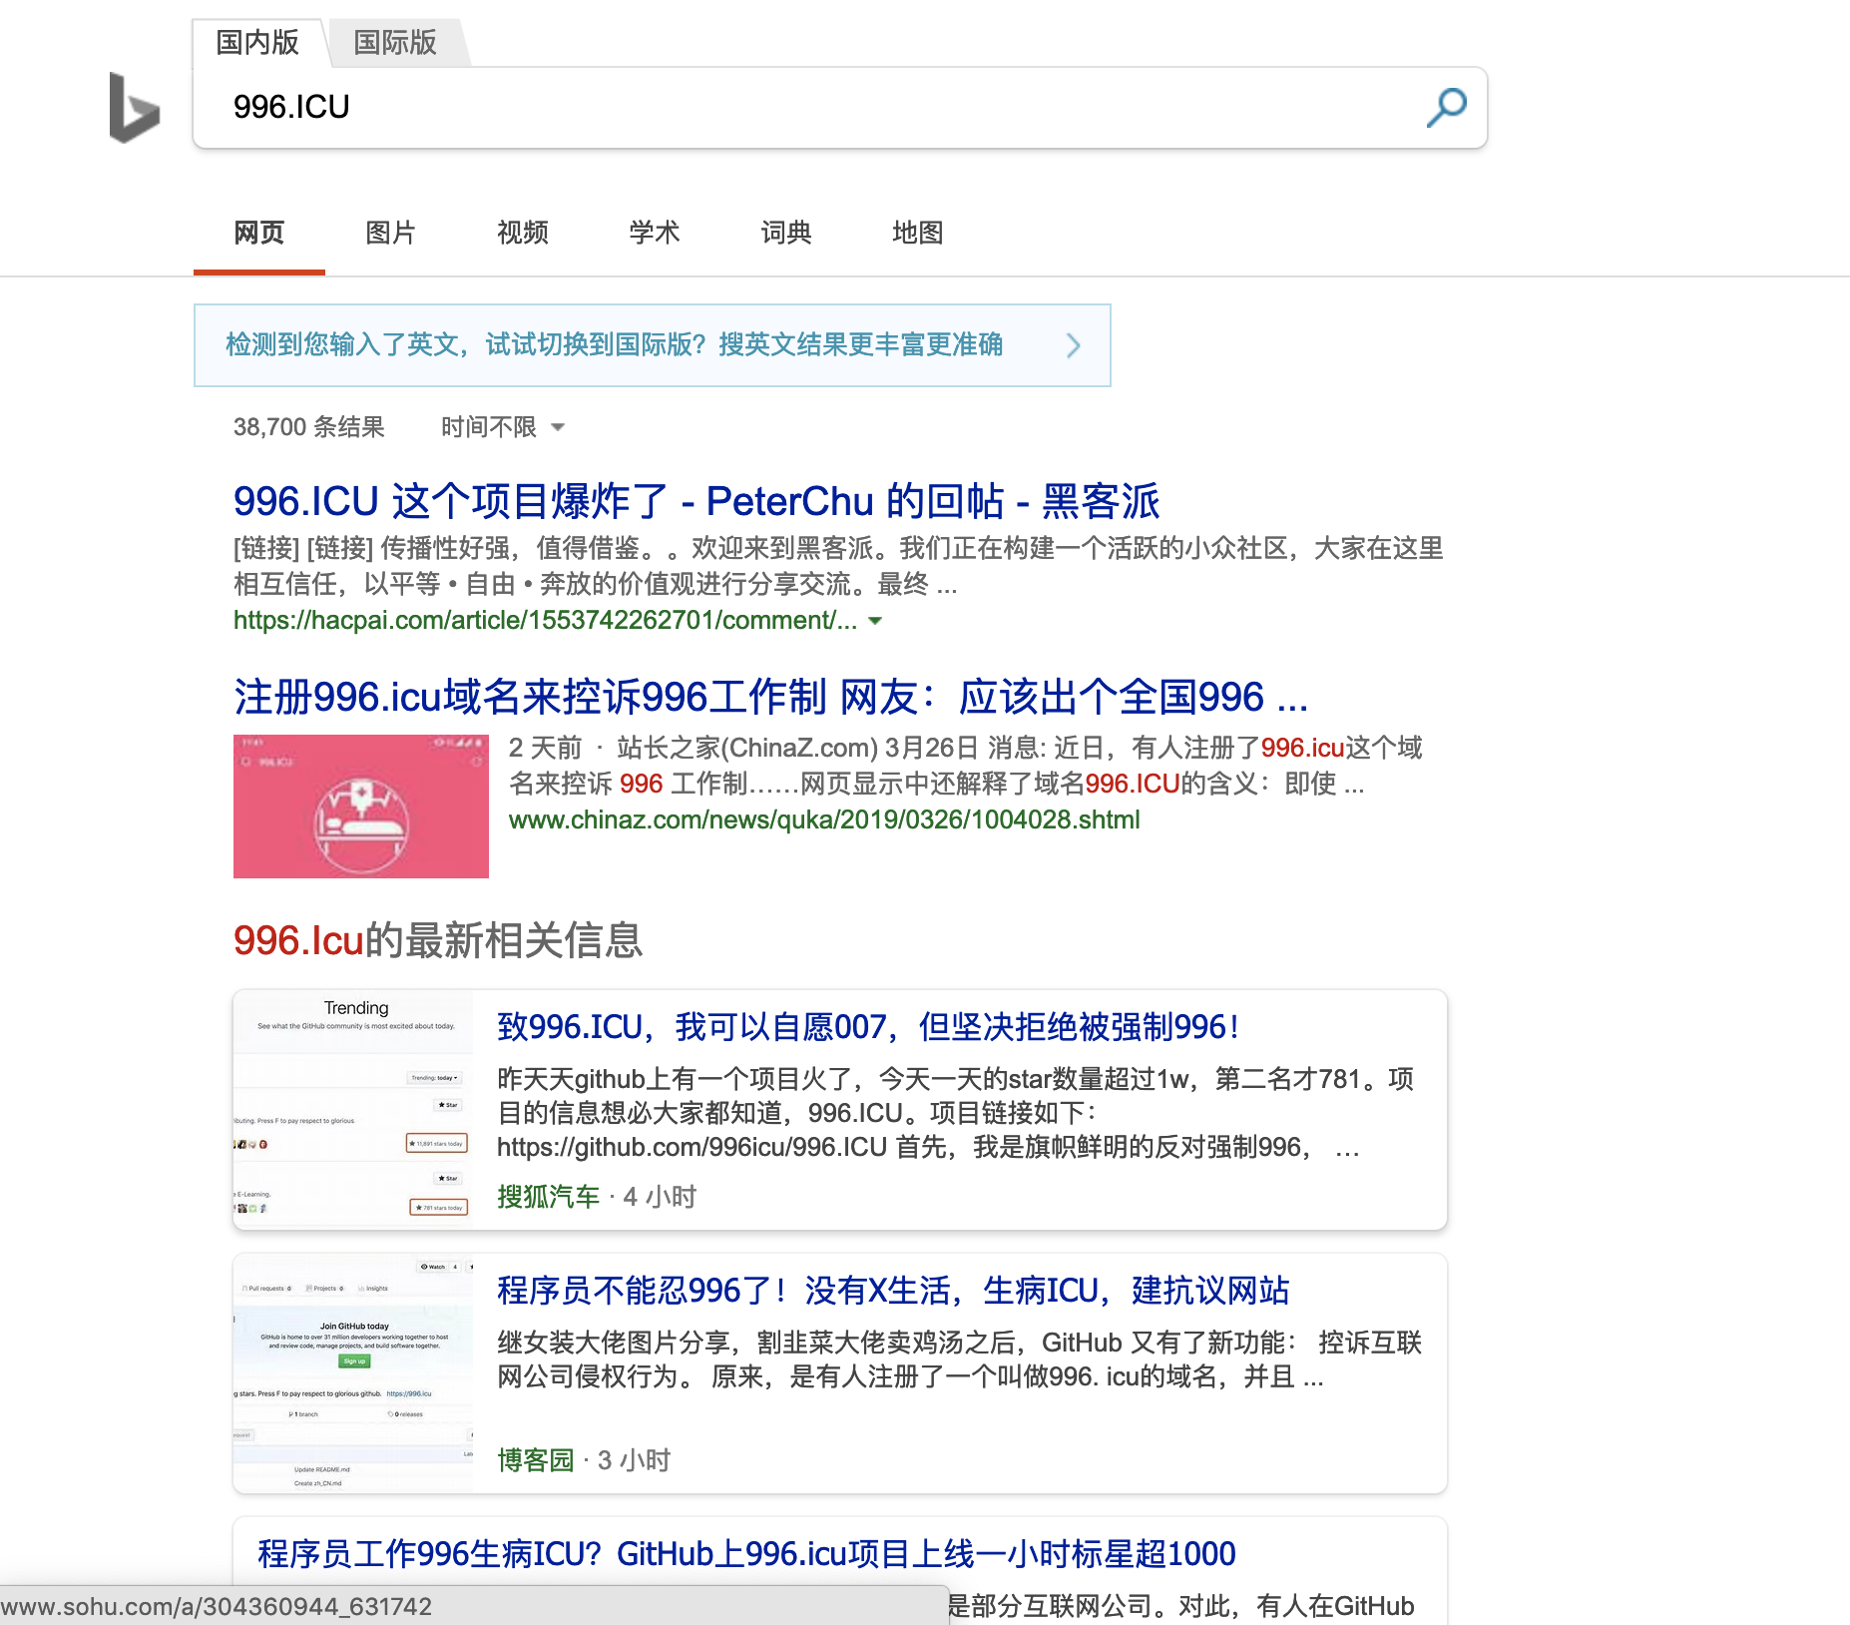This screenshot has height=1625, width=1850.
Task: Open result 996.ICU 这个项目爆炸了 - PeterChu 的回帖
Action: [x=696, y=501]
